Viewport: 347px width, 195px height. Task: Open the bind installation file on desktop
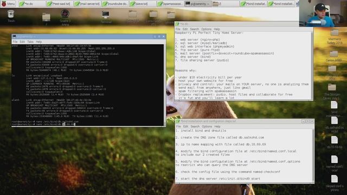[x=334, y=109]
